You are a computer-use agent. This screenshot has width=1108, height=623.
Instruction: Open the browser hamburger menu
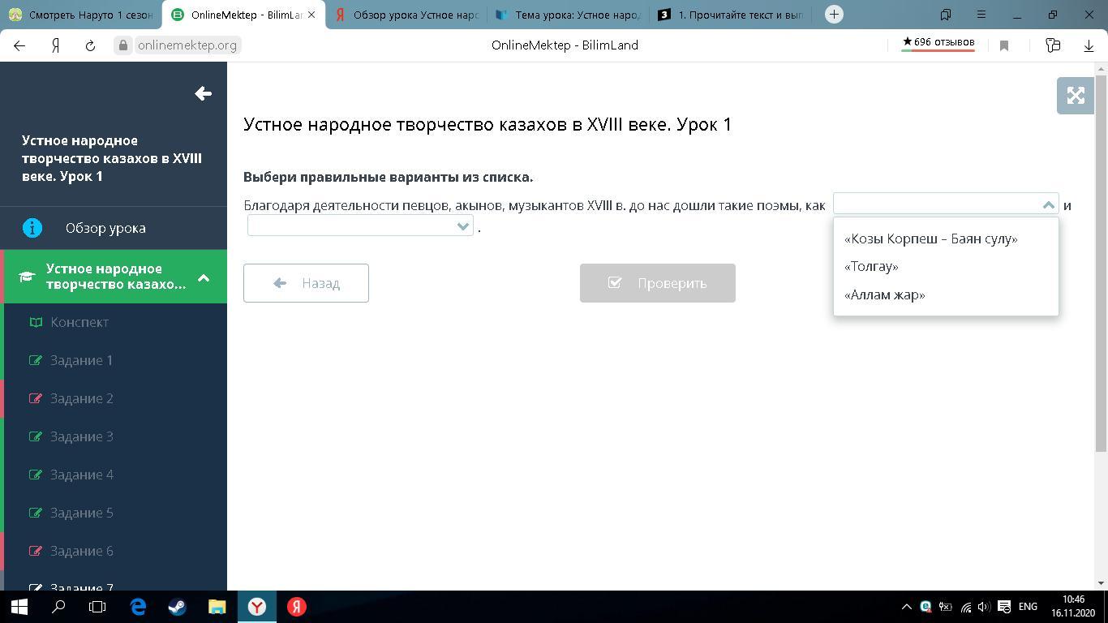click(x=981, y=15)
